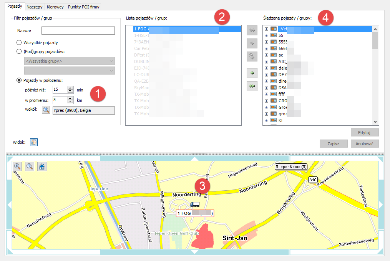Switch to the Naczepy tab

pos(35,7)
